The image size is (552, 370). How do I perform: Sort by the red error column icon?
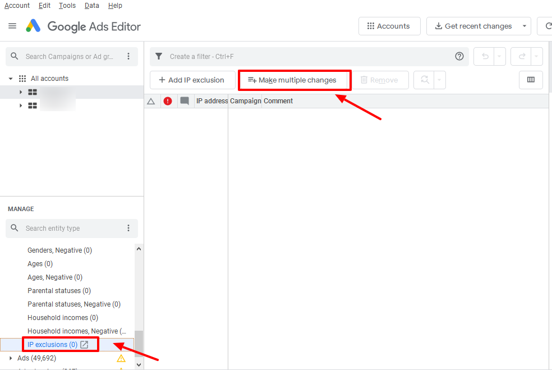point(168,101)
